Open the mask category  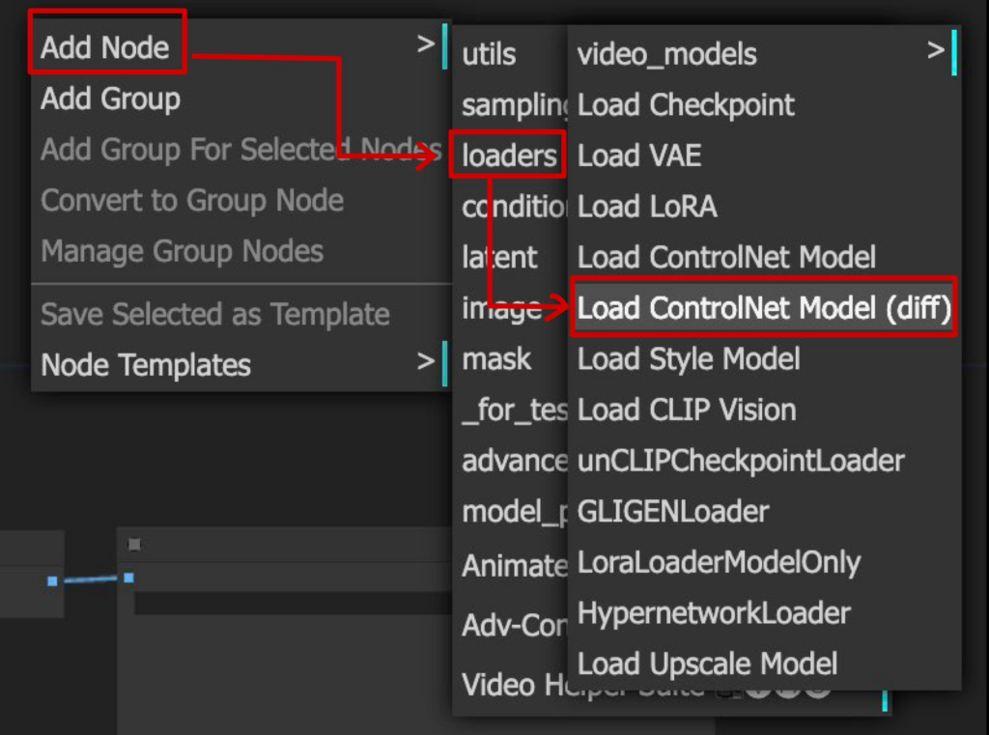coord(496,359)
